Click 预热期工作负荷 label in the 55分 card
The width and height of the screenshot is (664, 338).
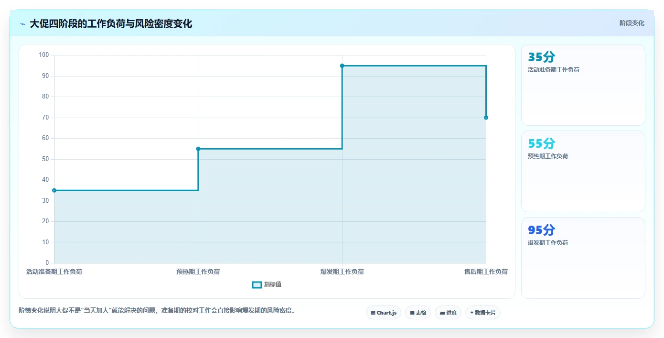(x=548, y=156)
